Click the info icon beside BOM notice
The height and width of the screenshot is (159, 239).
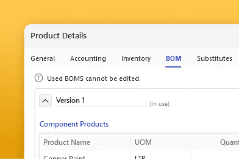(39, 78)
